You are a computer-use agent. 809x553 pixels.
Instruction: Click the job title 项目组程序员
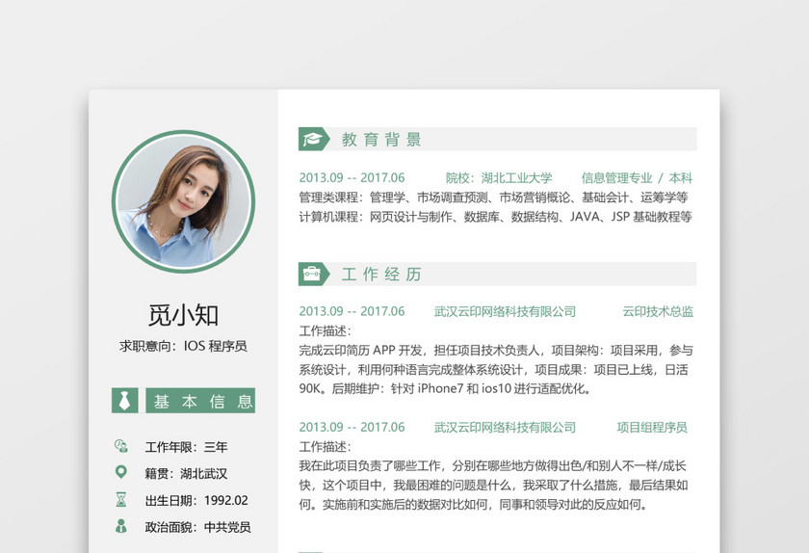tap(652, 428)
